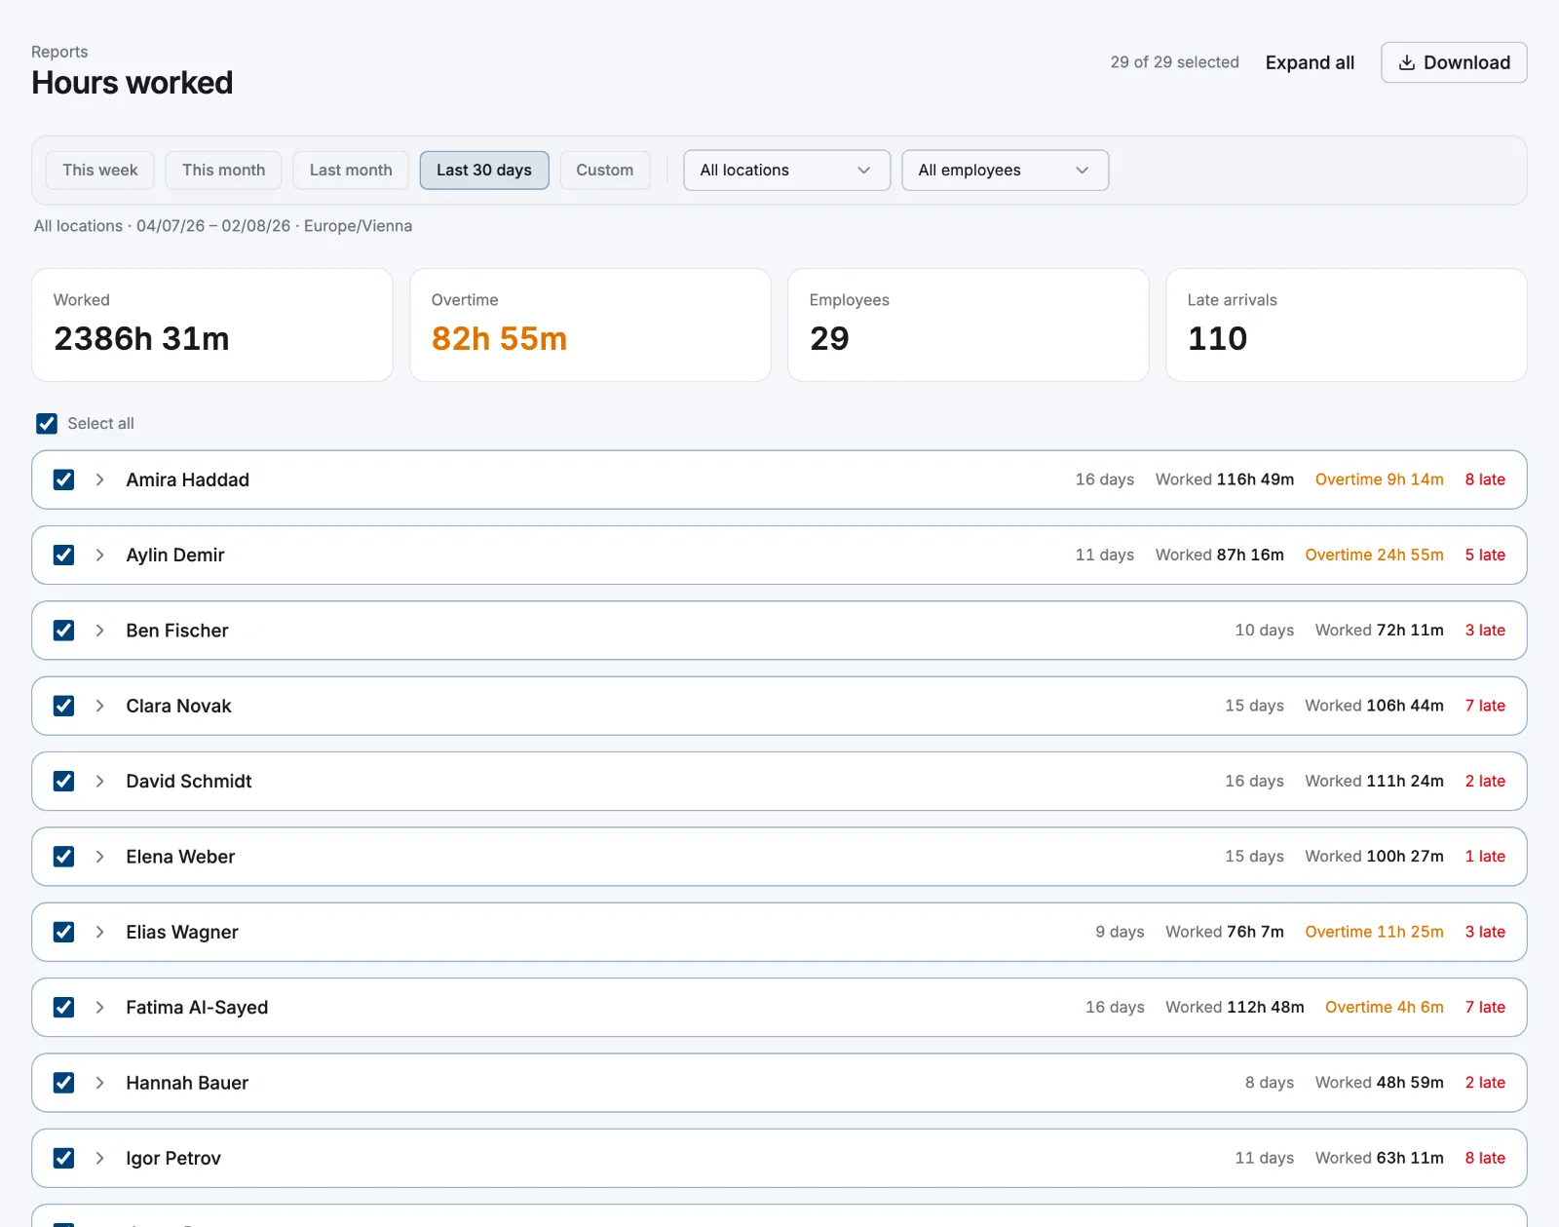Viewport: 1559px width, 1227px height.
Task: Click the name Ben Fischer
Action: (177, 631)
